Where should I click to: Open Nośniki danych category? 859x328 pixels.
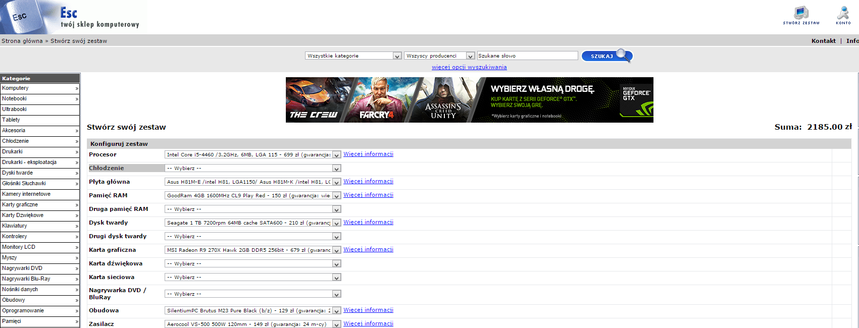(40, 290)
